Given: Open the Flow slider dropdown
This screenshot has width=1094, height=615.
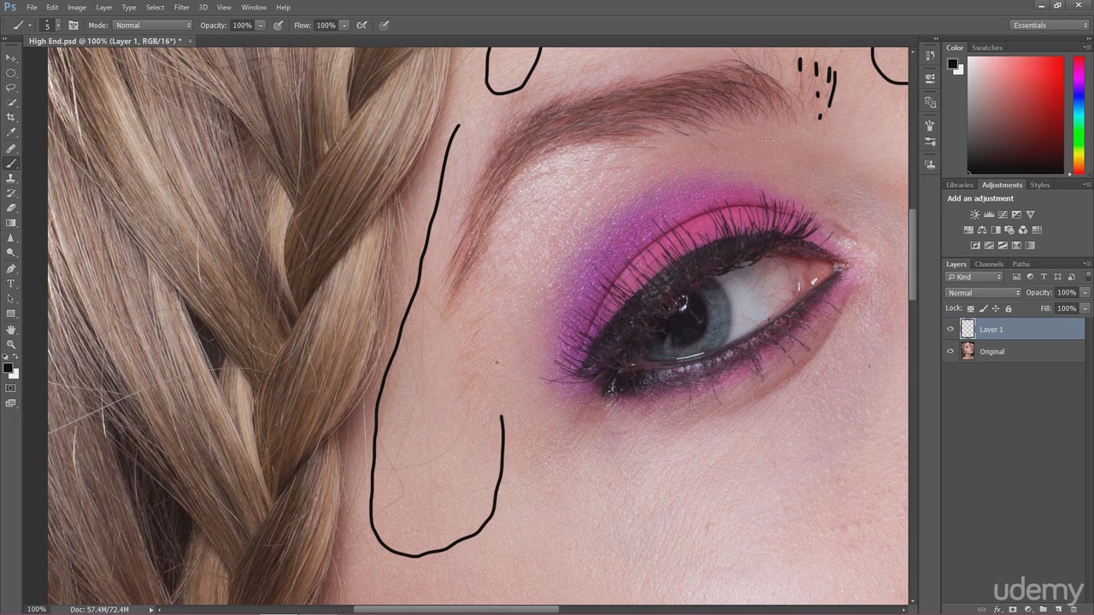Looking at the screenshot, I should pyautogui.click(x=344, y=26).
